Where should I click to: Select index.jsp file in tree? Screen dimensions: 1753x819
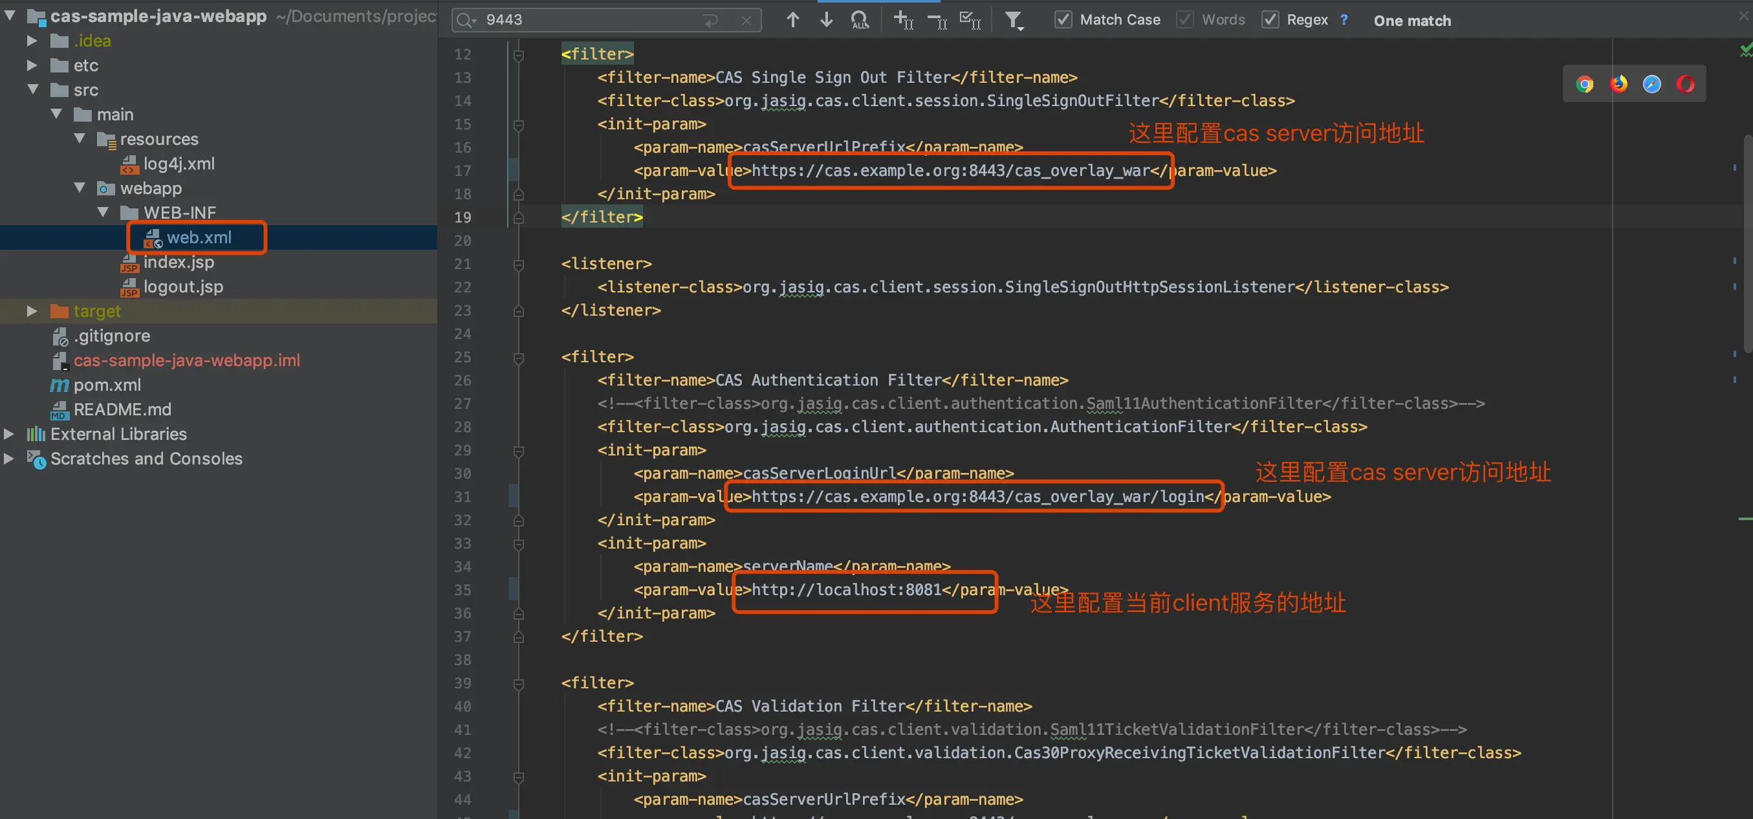[x=179, y=262]
